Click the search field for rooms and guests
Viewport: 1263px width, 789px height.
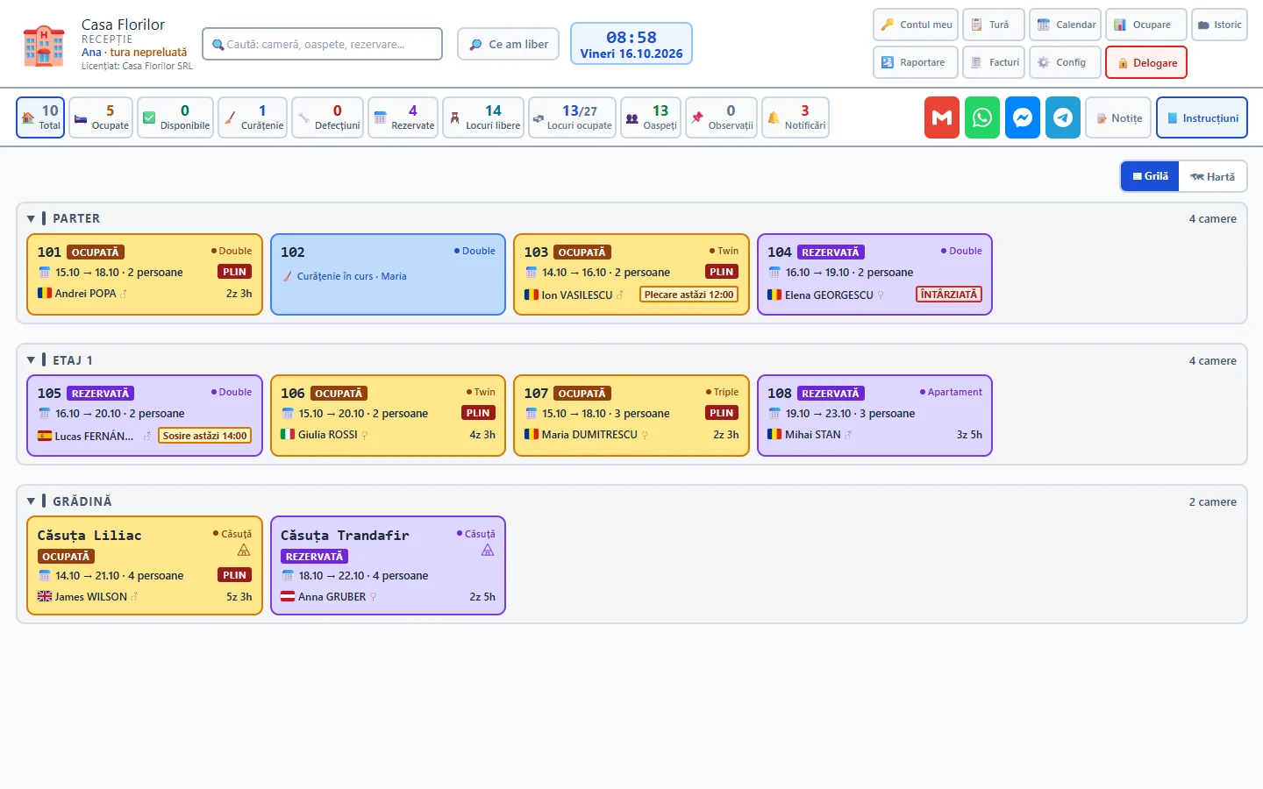tap(322, 44)
